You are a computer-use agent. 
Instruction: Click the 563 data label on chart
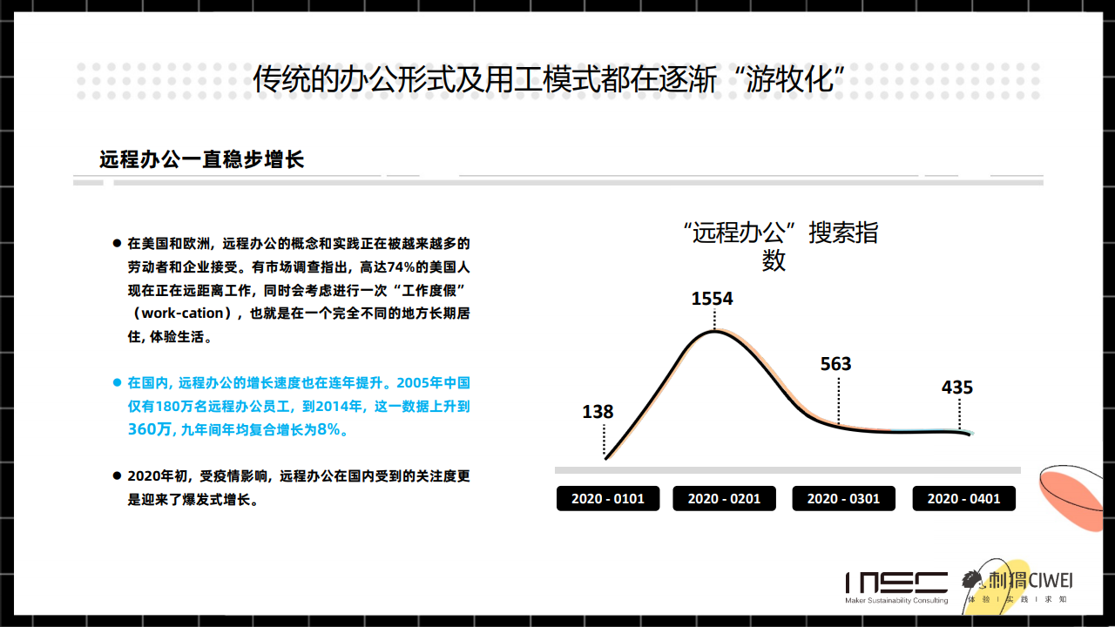click(x=835, y=364)
